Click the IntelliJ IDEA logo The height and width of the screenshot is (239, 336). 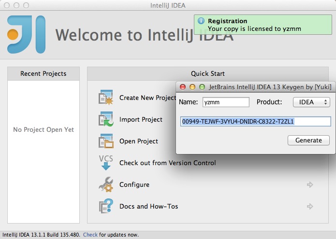click(x=27, y=34)
